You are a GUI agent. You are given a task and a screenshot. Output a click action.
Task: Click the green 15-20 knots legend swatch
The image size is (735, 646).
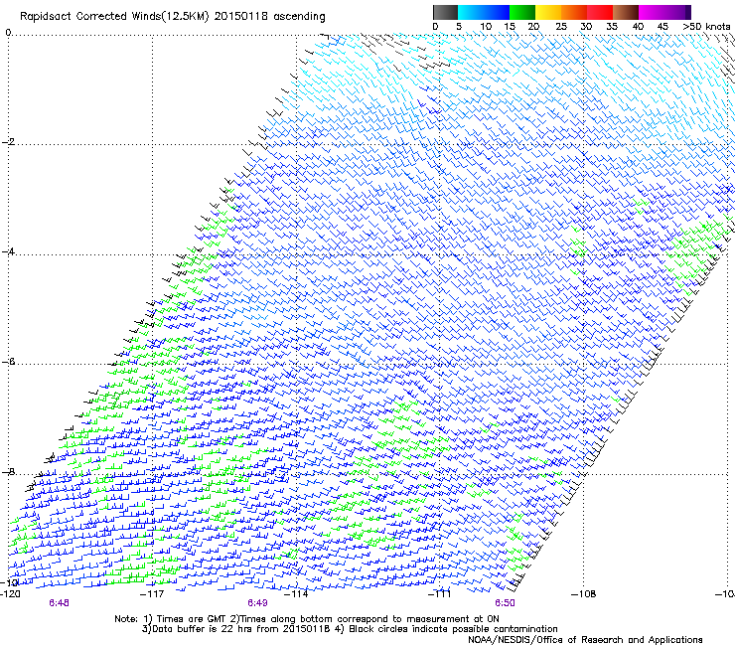click(x=522, y=12)
